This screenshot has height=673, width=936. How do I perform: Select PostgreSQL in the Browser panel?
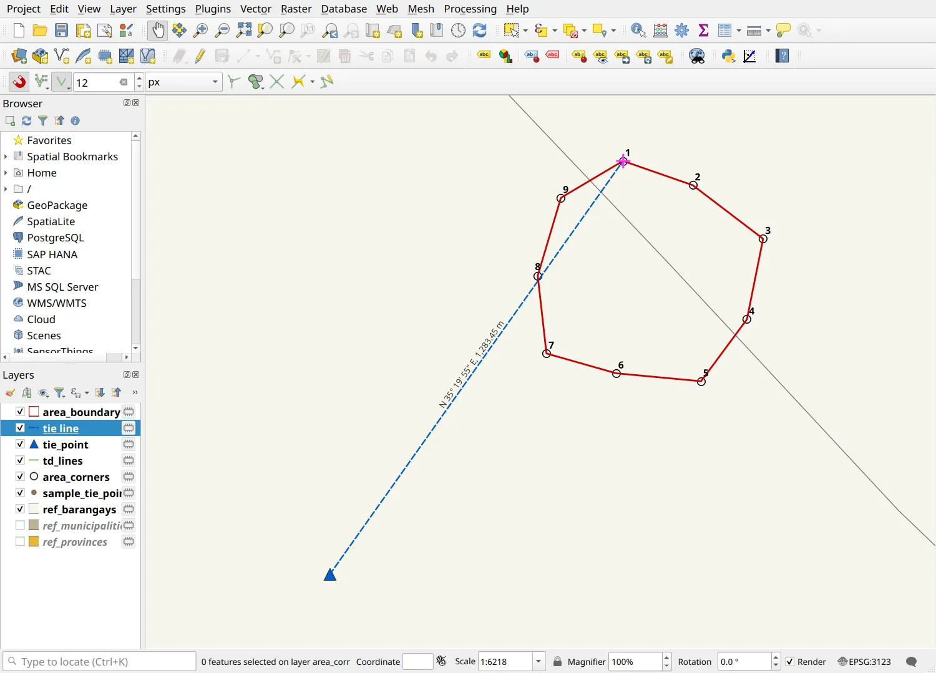click(56, 238)
